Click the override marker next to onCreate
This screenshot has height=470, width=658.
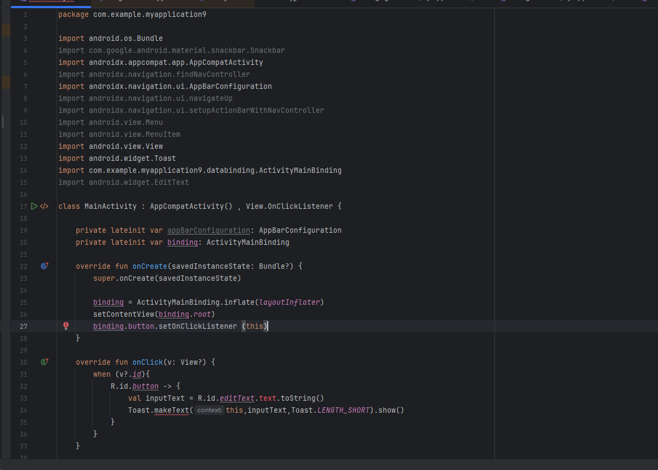pyautogui.click(x=45, y=266)
